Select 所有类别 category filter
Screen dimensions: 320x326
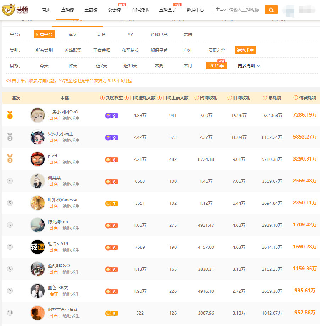coord(44,50)
